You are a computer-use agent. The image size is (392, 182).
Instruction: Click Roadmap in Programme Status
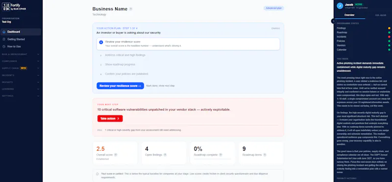coord(342,32)
